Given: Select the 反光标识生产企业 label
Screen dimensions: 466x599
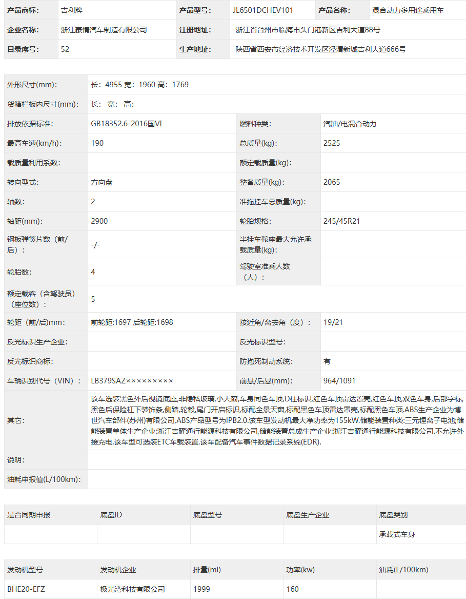Looking at the screenshot, I should click(x=37, y=342).
